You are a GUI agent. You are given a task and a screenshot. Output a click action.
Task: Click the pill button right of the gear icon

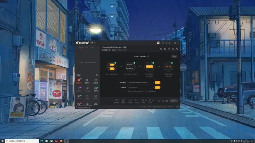(174, 101)
